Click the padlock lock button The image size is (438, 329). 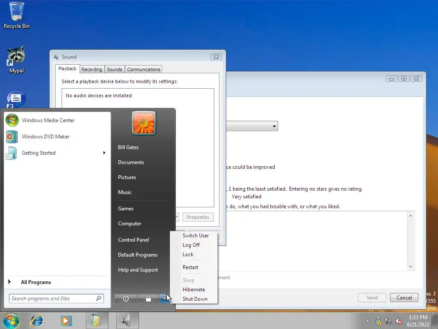point(148,299)
